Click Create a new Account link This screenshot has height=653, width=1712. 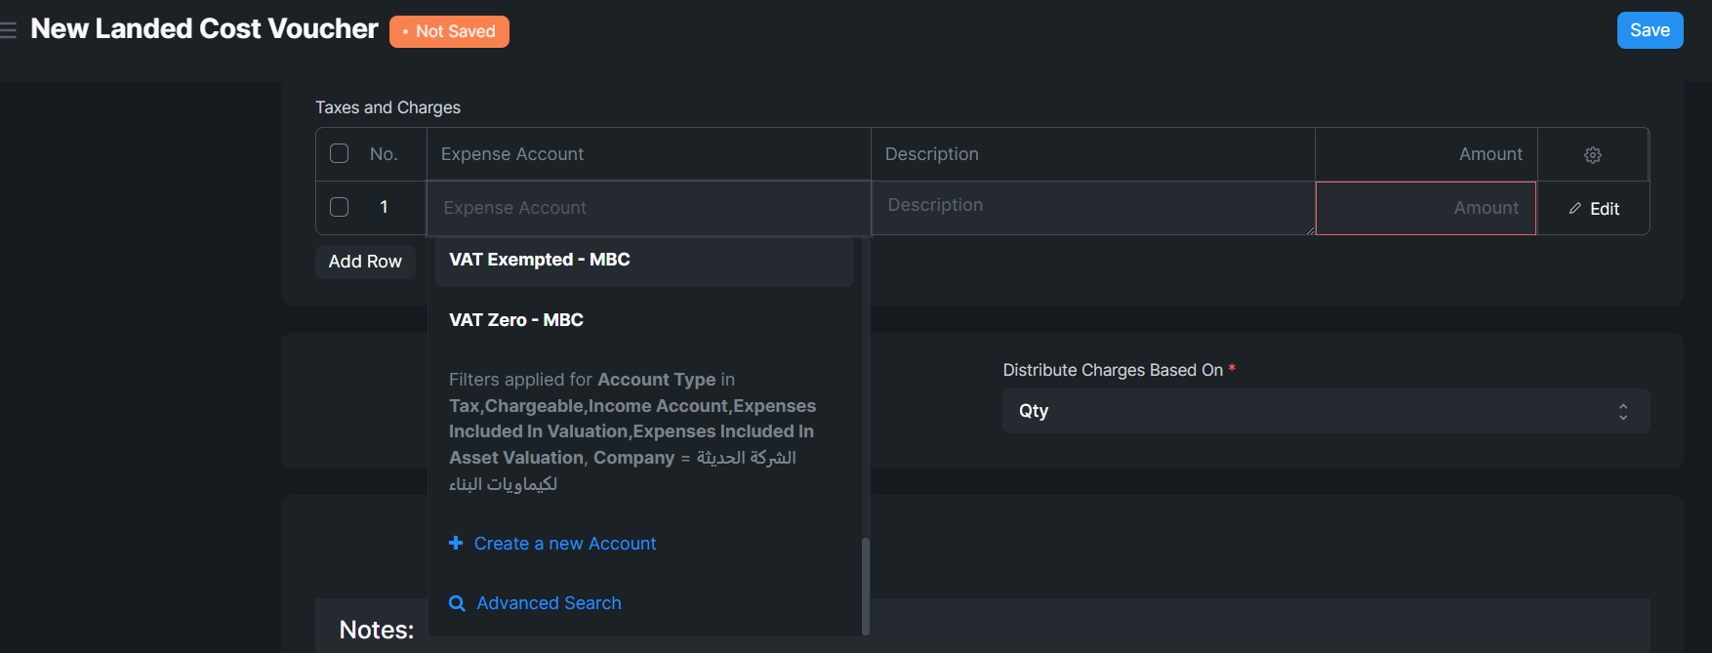click(x=565, y=544)
